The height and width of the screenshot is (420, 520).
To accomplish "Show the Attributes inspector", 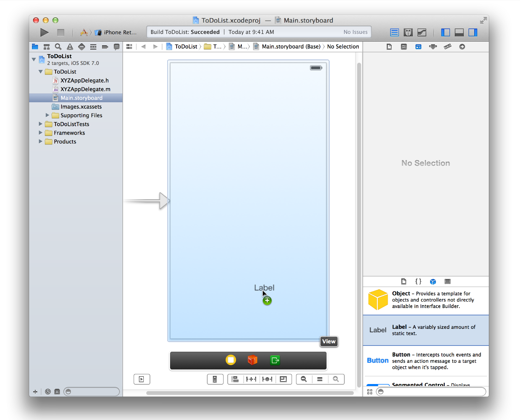I will pyautogui.click(x=433, y=47).
